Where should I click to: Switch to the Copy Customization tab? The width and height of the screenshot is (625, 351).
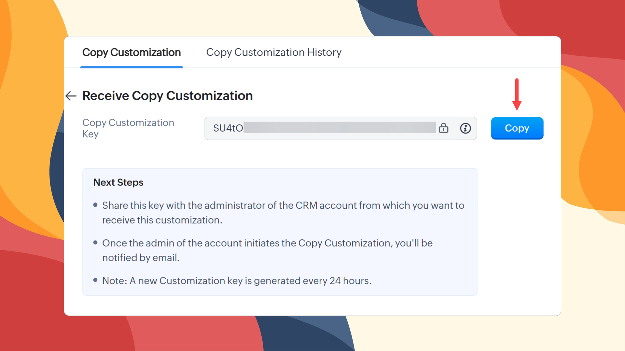tap(132, 52)
